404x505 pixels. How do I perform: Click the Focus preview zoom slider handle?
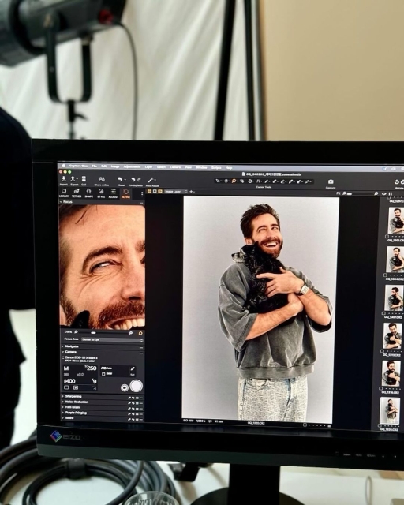93,332
